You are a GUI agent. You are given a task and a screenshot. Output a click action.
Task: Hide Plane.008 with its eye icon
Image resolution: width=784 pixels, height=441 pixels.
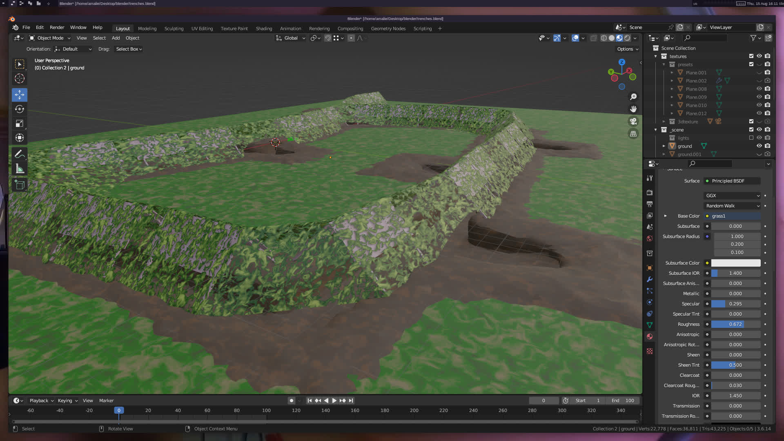coord(759,89)
